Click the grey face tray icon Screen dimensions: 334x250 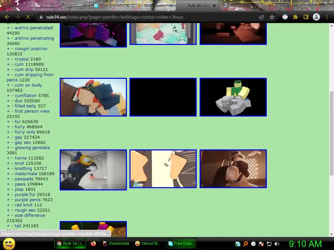[253, 244]
